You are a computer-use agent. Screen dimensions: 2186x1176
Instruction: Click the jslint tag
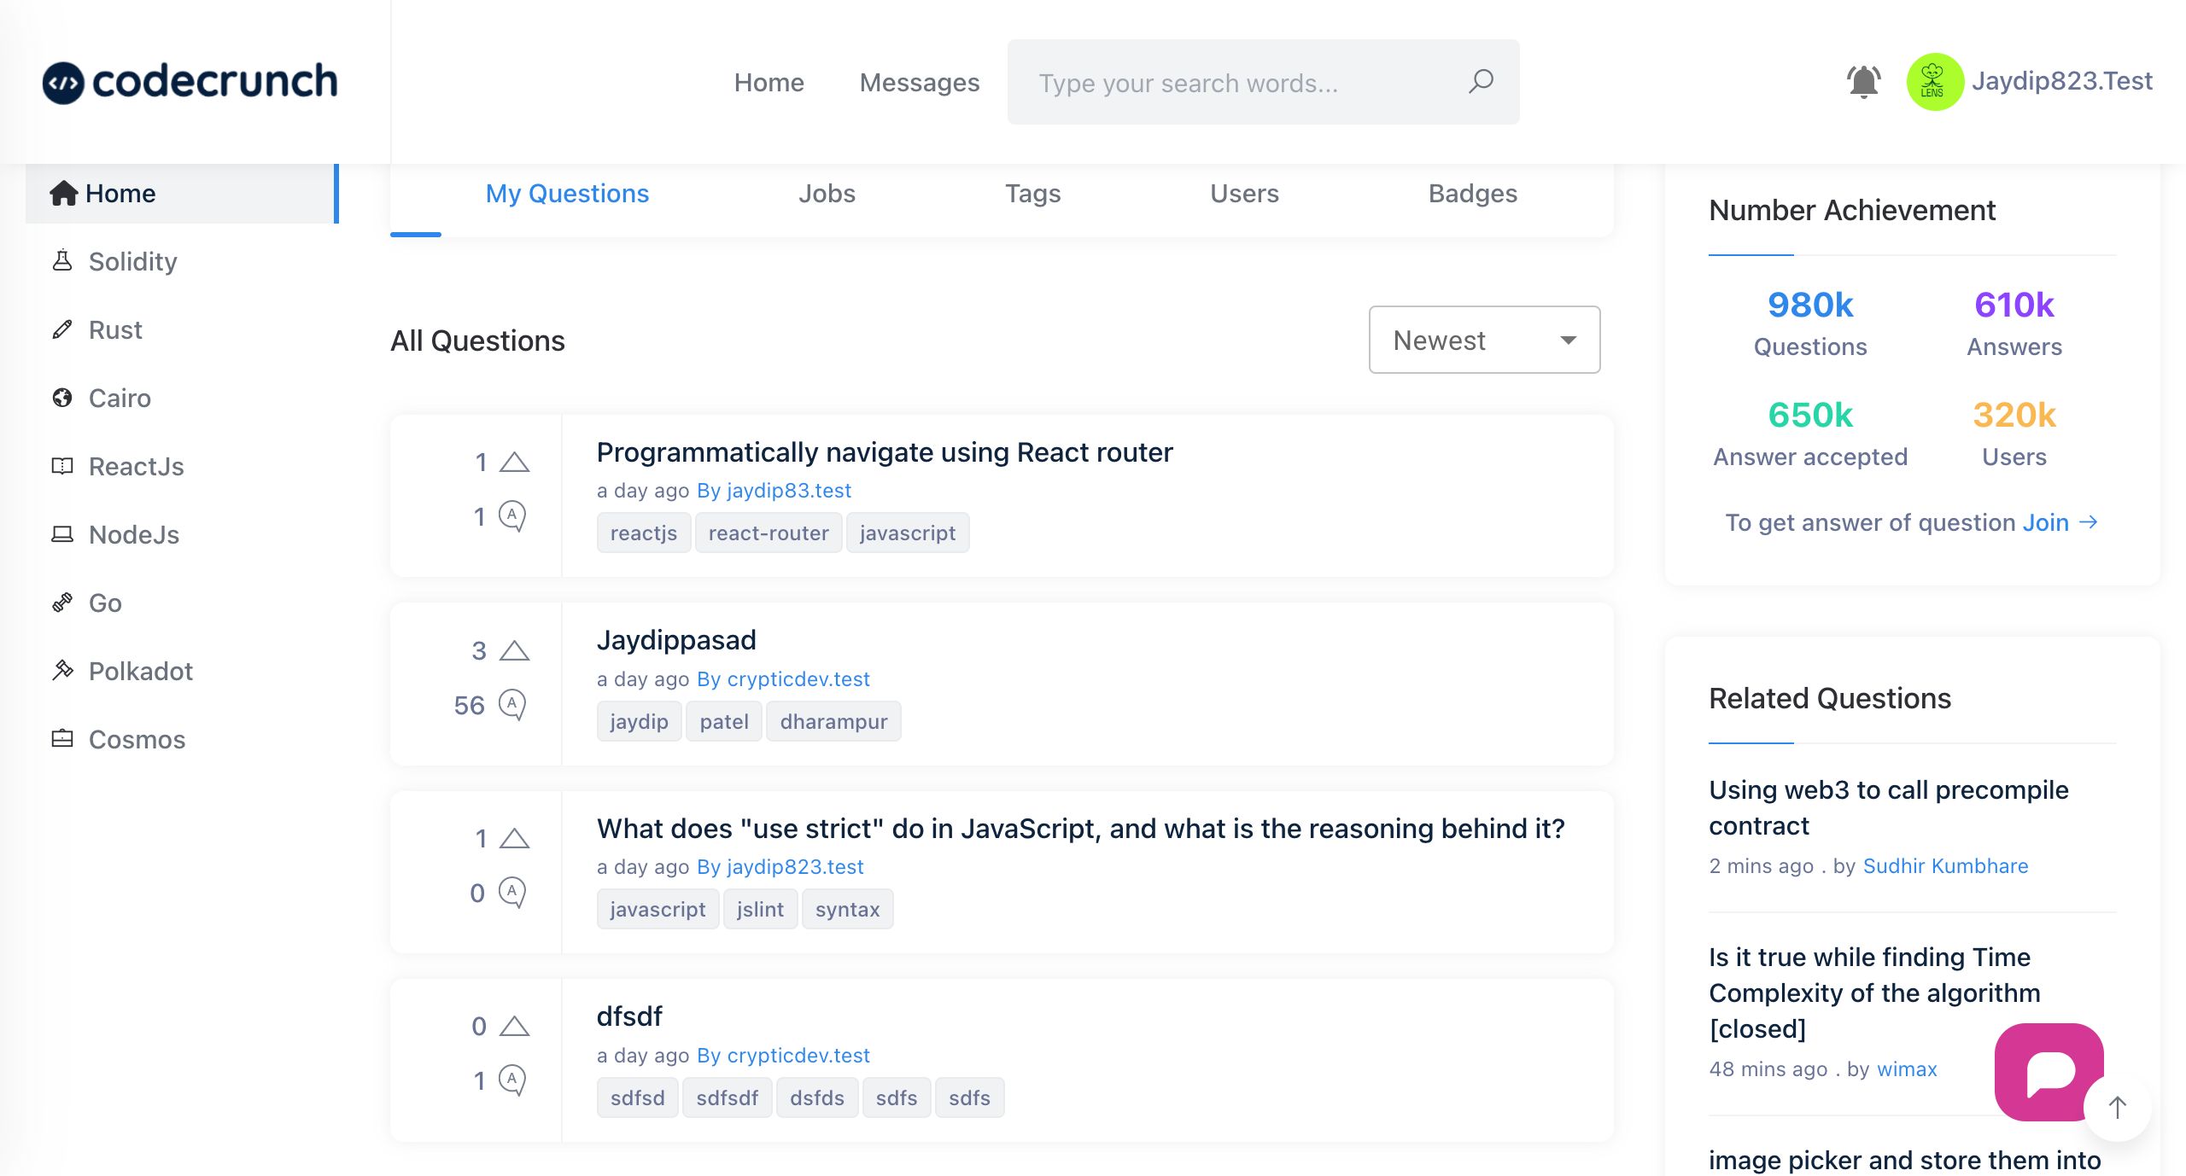[x=760, y=909]
